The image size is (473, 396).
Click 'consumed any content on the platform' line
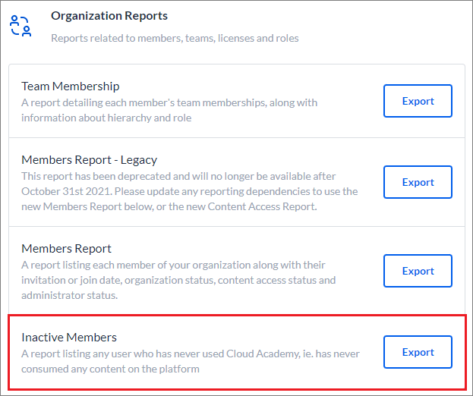(110, 369)
